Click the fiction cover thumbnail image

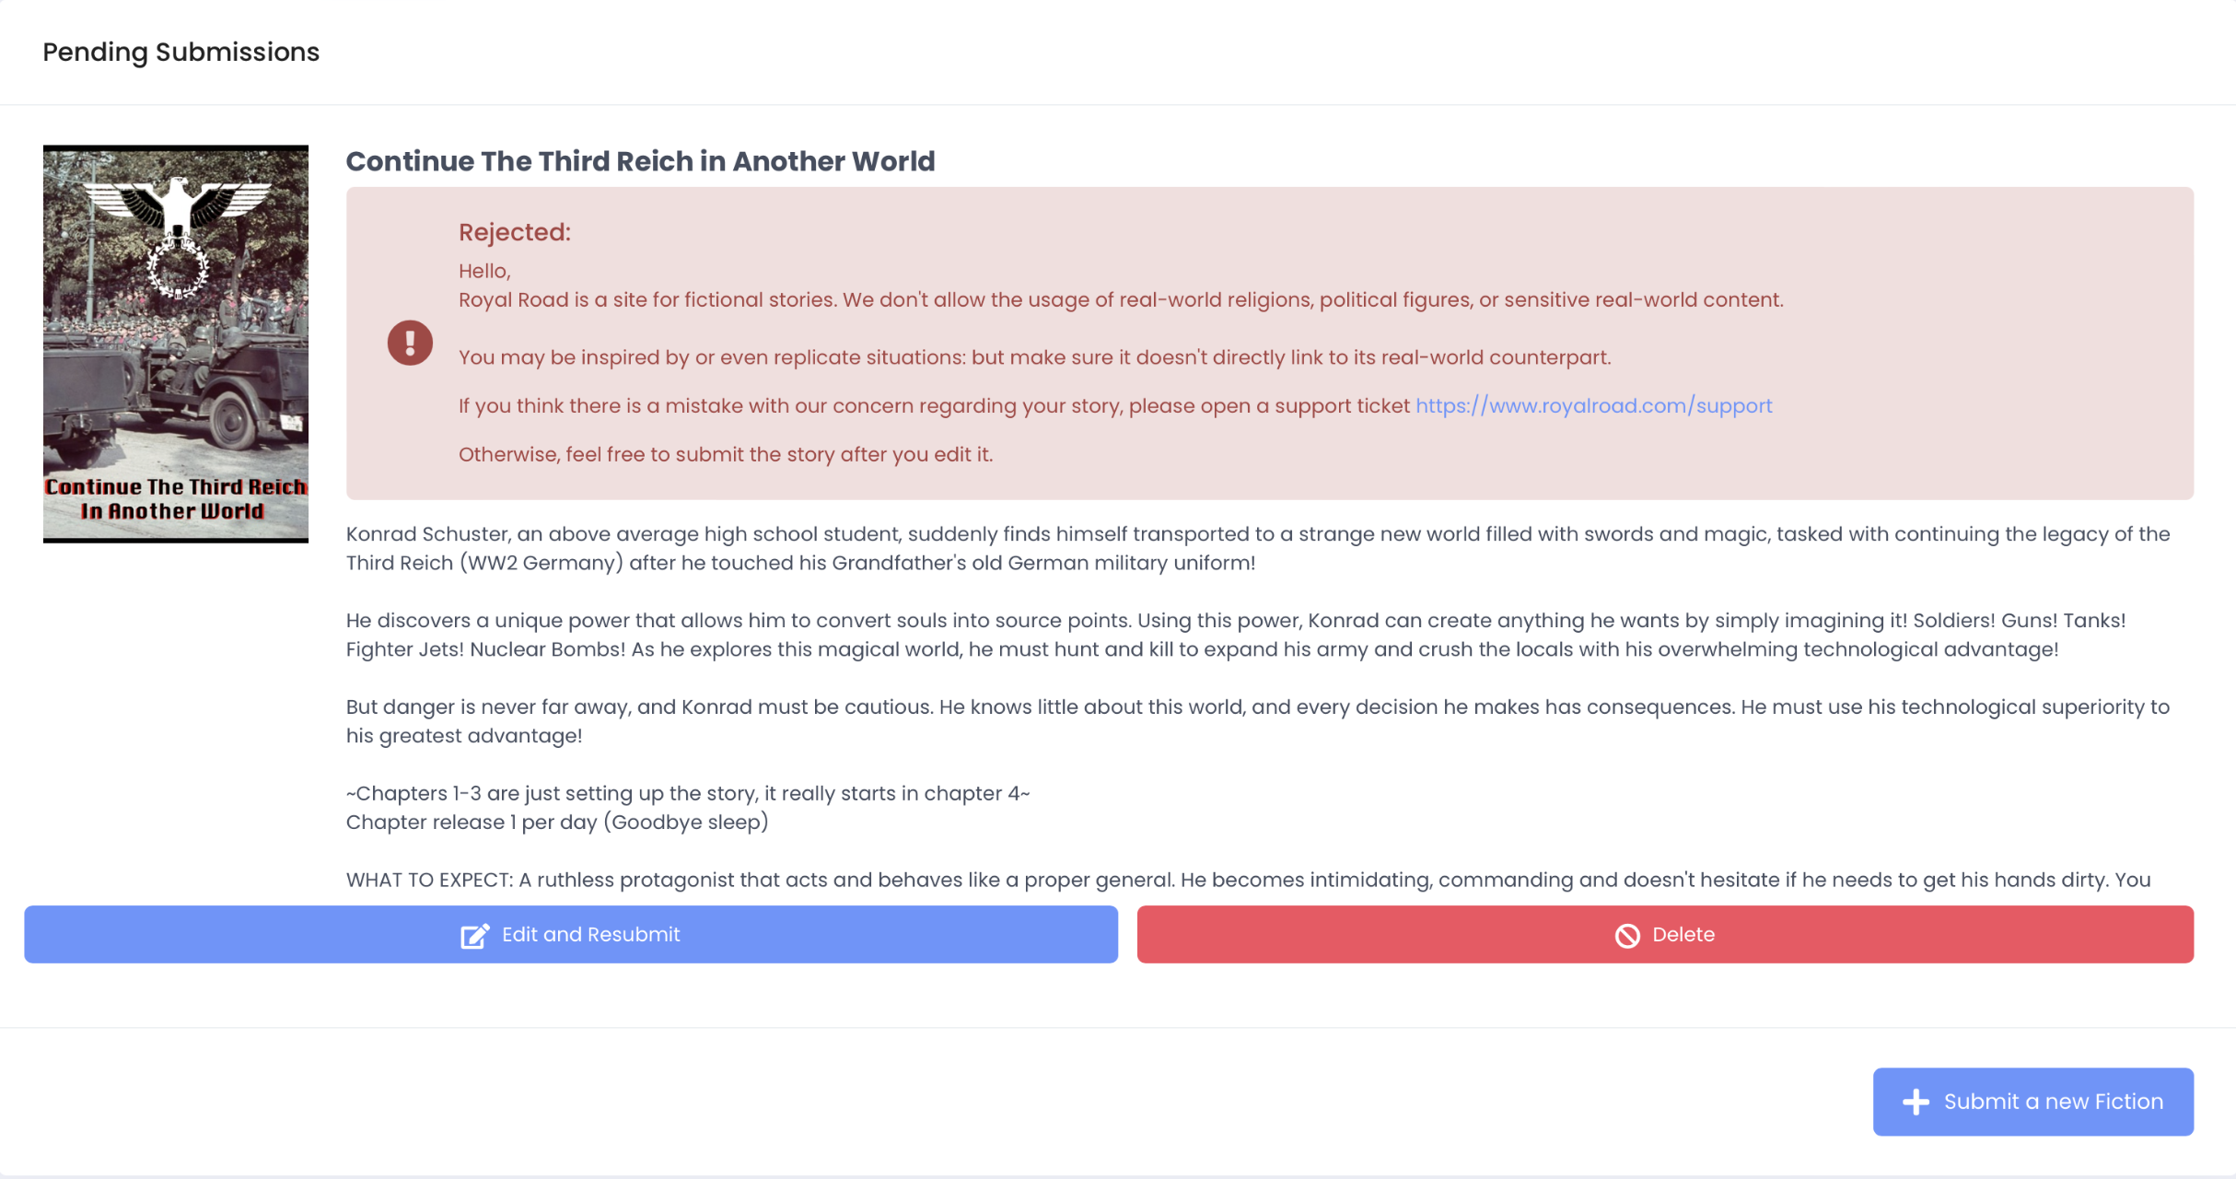pyautogui.click(x=175, y=313)
